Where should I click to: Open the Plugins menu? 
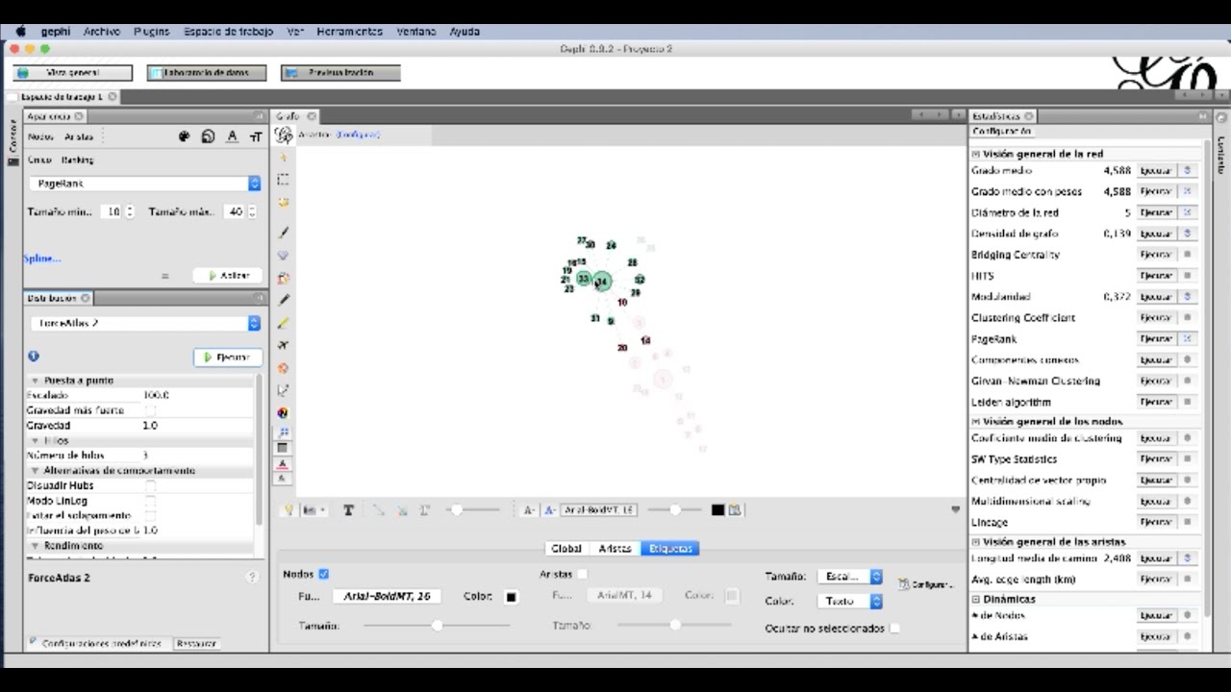[152, 32]
